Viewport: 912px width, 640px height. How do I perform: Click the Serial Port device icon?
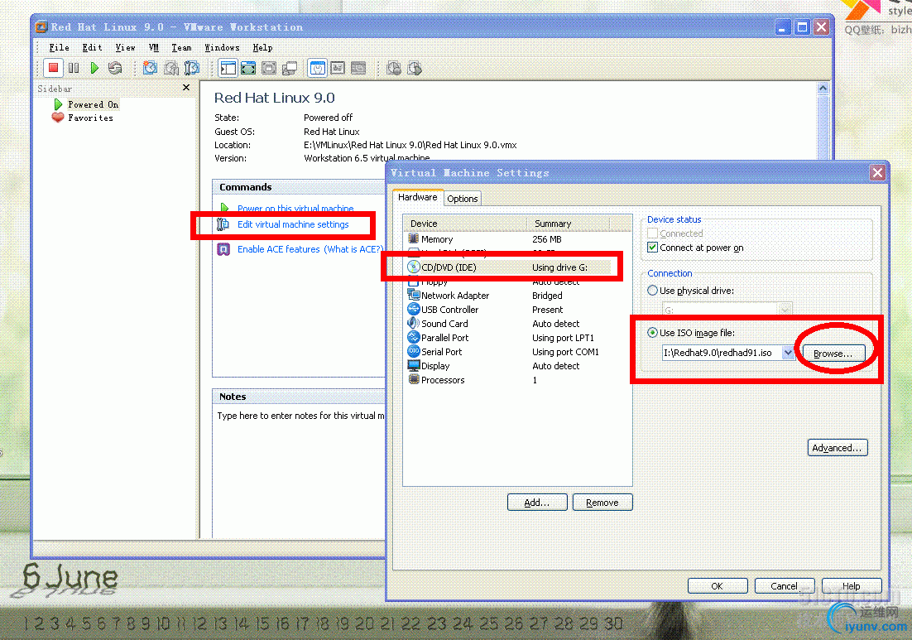414,351
